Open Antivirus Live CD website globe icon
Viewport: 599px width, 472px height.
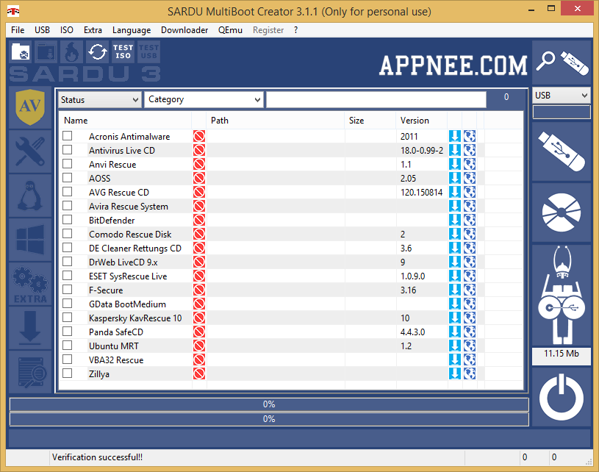470,150
